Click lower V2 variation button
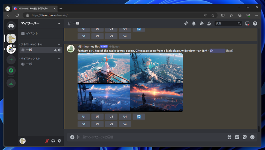Viewport: 265px width, 150px height. [98, 124]
